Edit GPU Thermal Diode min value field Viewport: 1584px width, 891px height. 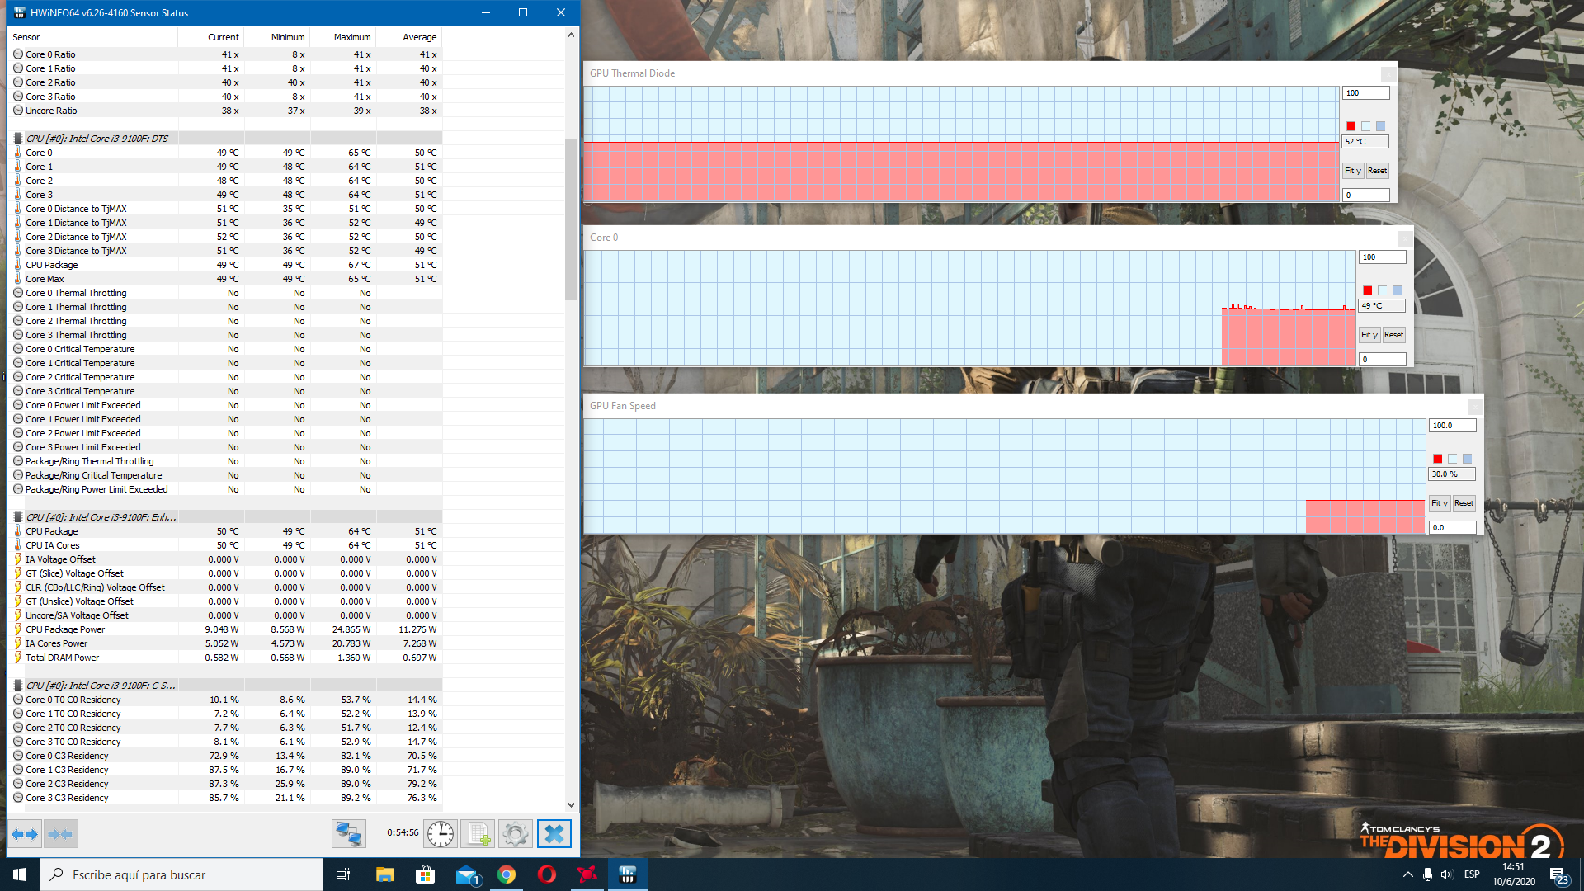click(1366, 196)
